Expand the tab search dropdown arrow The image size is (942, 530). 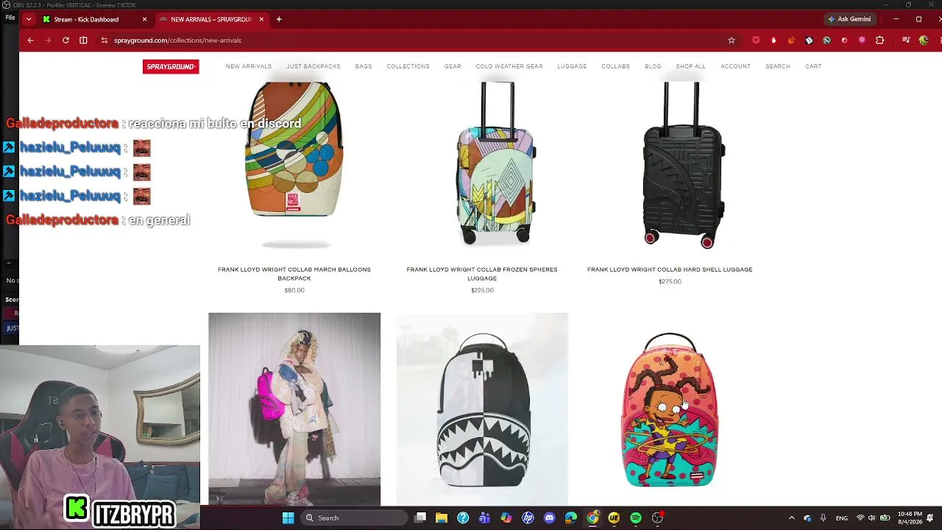29,19
